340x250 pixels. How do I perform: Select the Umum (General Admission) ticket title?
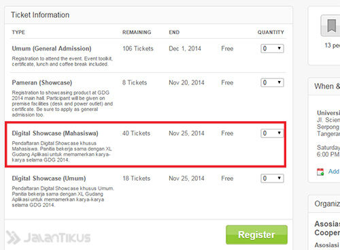[x=52, y=48]
